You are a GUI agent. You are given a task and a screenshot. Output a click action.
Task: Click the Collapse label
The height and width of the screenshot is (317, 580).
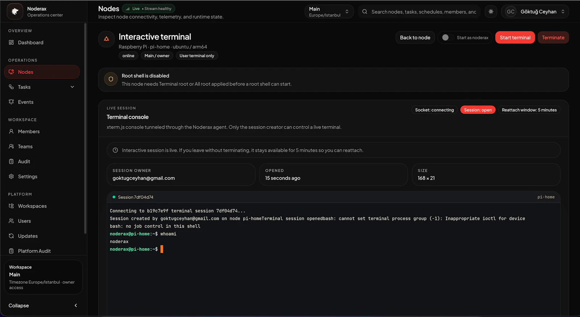(x=18, y=306)
